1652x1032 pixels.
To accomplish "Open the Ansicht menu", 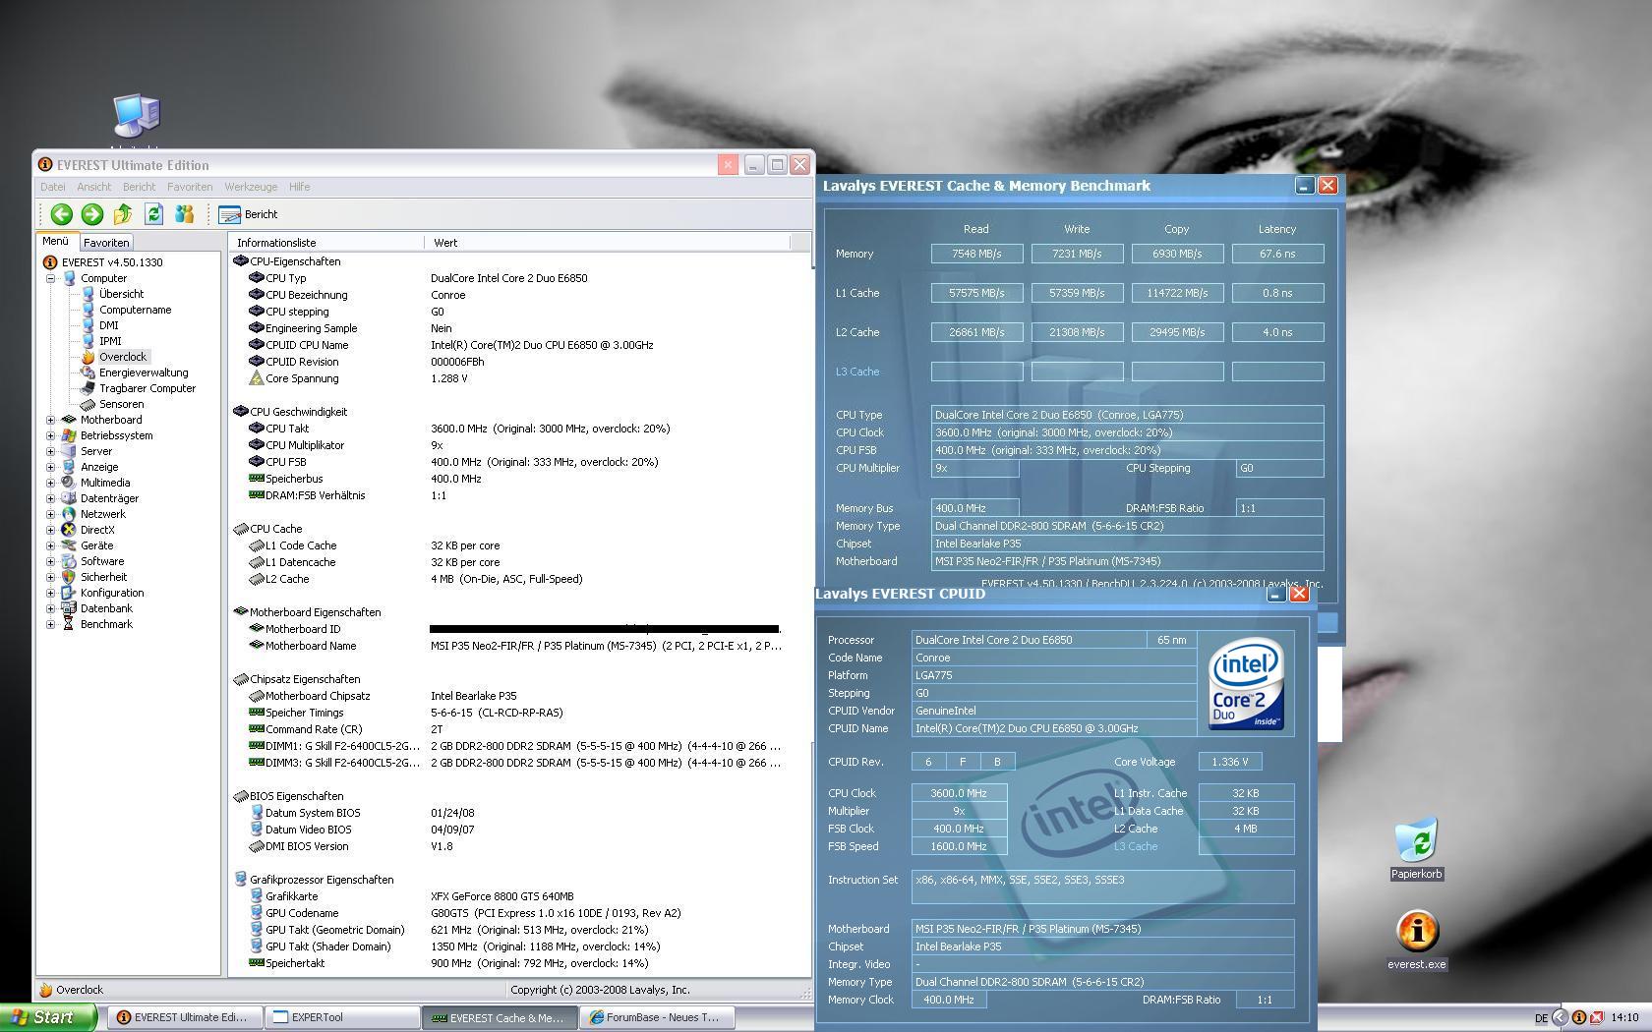I will coord(93,187).
